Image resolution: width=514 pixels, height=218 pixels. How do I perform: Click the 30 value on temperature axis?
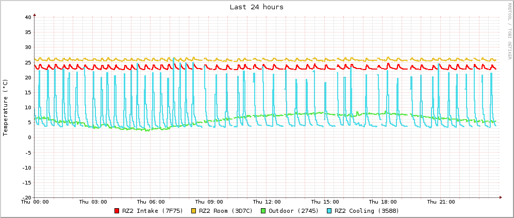28,47
